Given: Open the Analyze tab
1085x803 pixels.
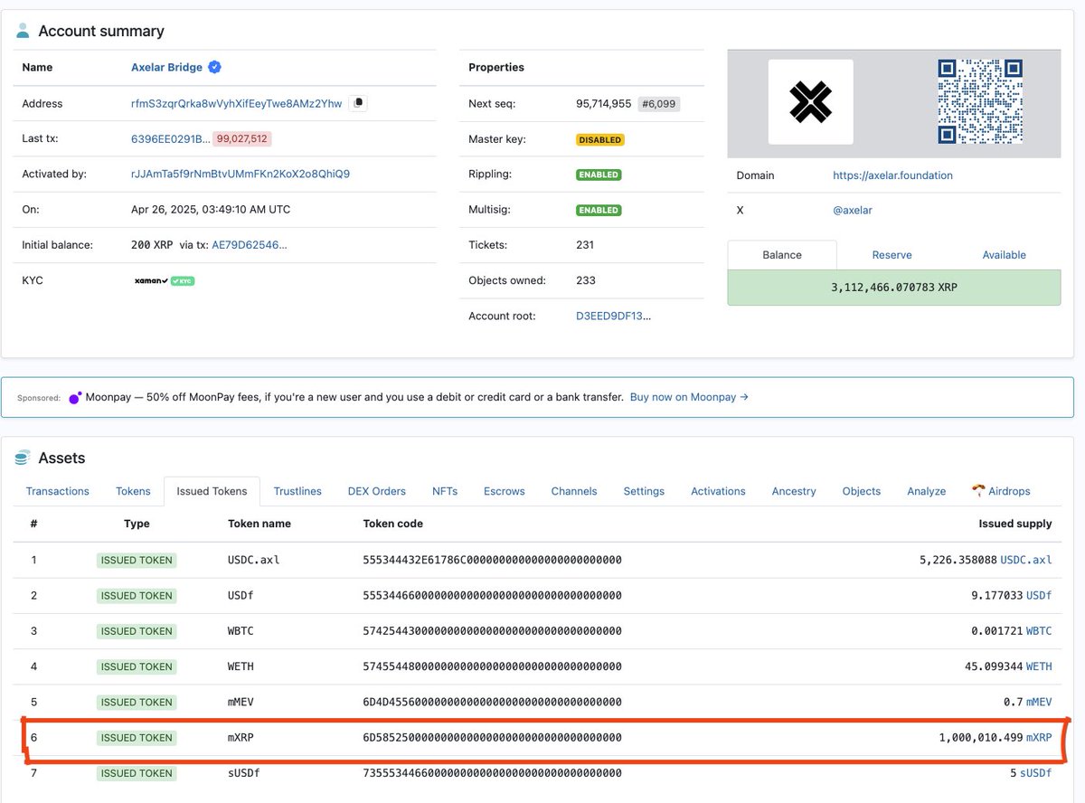Looking at the screenshot, I should (x=927, y=491).
